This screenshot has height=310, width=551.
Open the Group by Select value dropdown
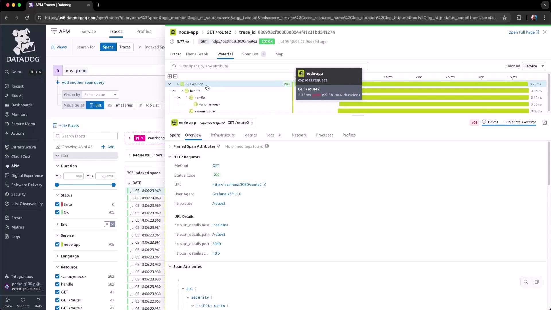coord(100,95)
